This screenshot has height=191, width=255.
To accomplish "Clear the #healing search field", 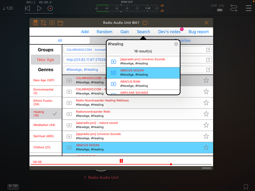I will pos(176,44).
